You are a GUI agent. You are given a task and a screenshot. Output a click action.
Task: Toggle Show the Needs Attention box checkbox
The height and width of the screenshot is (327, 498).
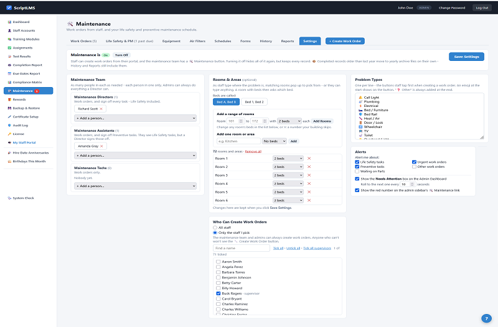(357, 178)
